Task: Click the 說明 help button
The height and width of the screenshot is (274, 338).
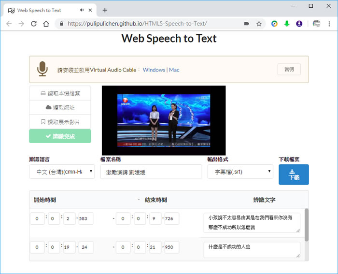Action: [289, 70]
